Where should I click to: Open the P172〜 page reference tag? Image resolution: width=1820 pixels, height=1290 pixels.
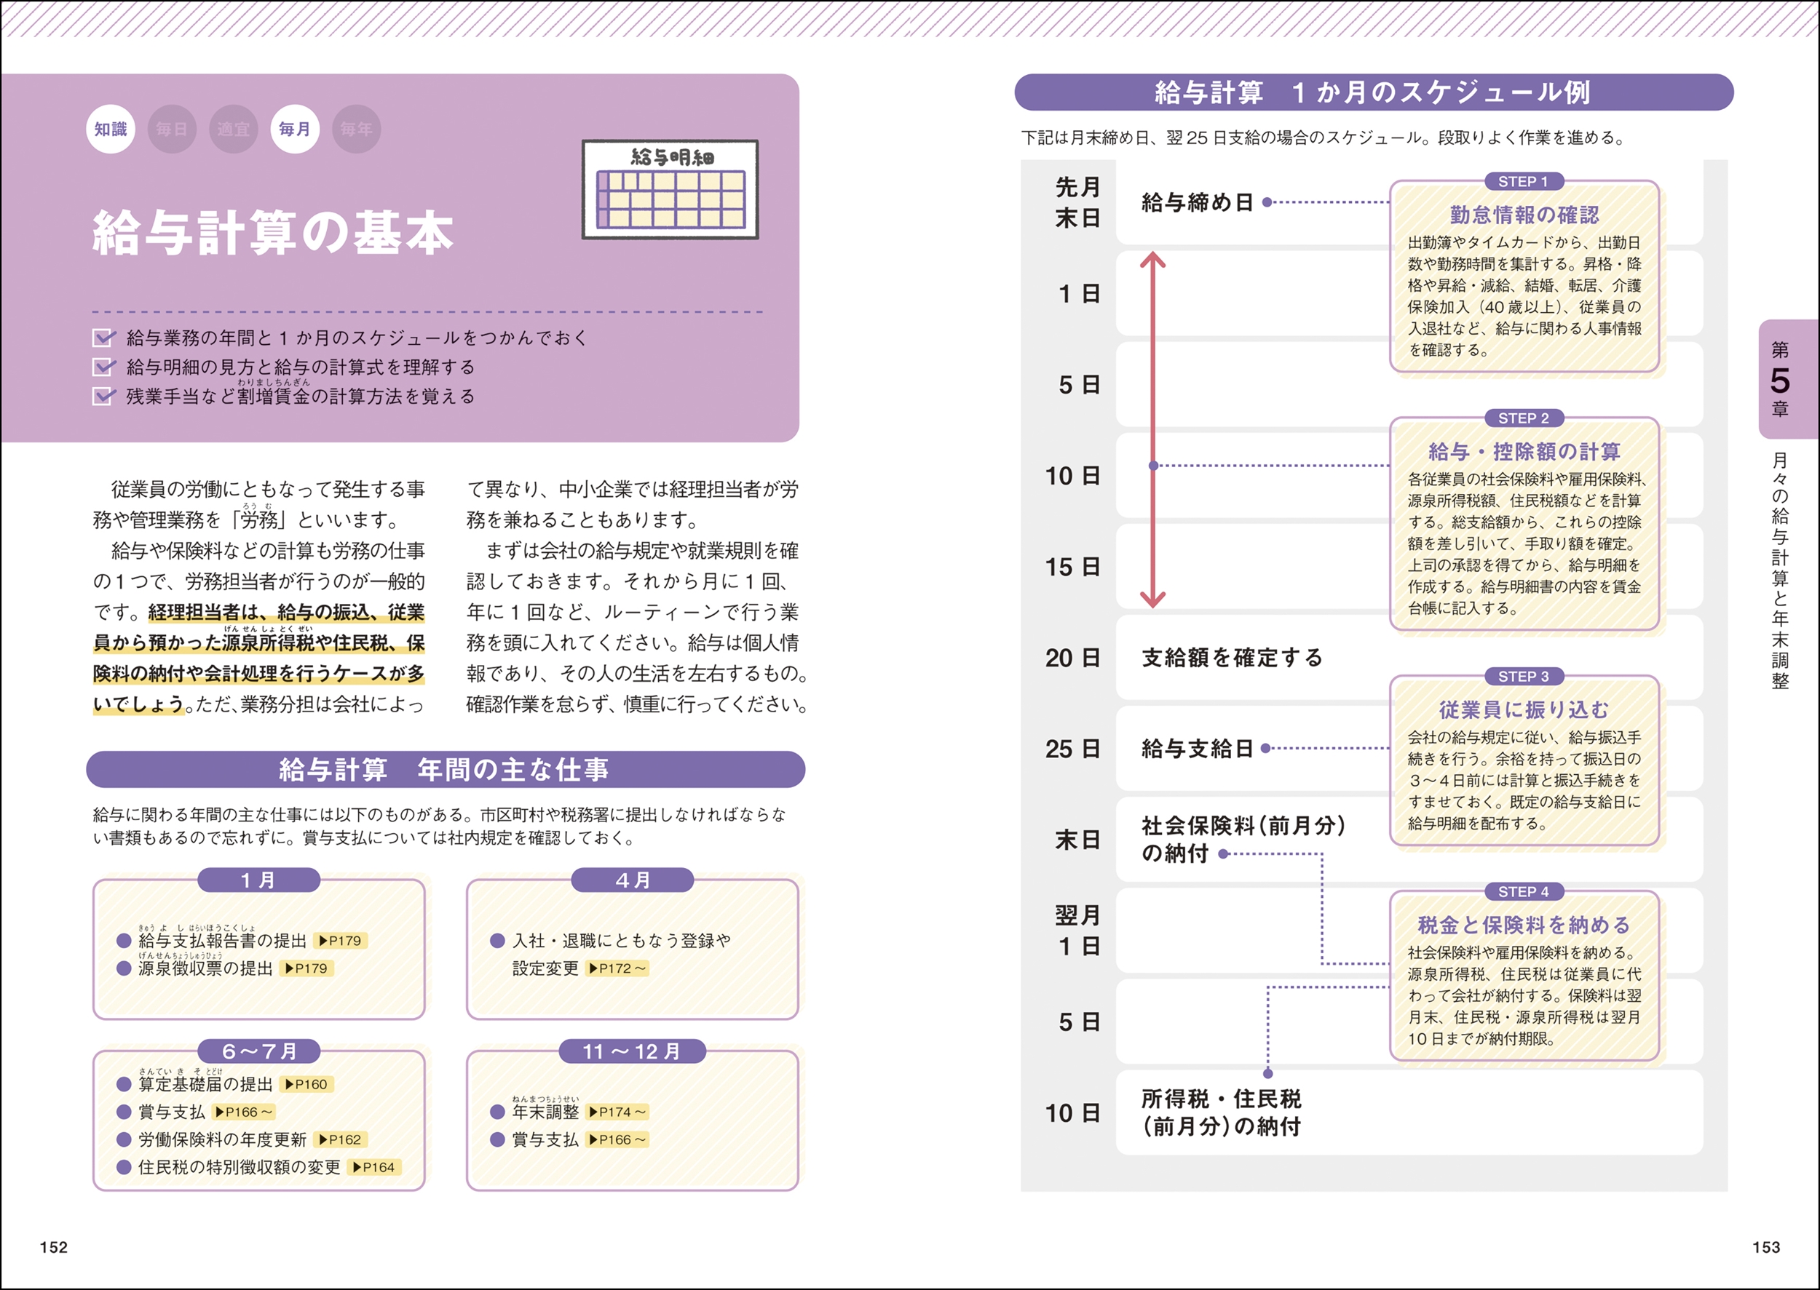pos(617,968)
